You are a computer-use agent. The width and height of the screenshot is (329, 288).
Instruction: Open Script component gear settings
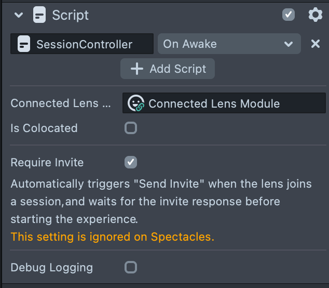(x=315, y=15)
